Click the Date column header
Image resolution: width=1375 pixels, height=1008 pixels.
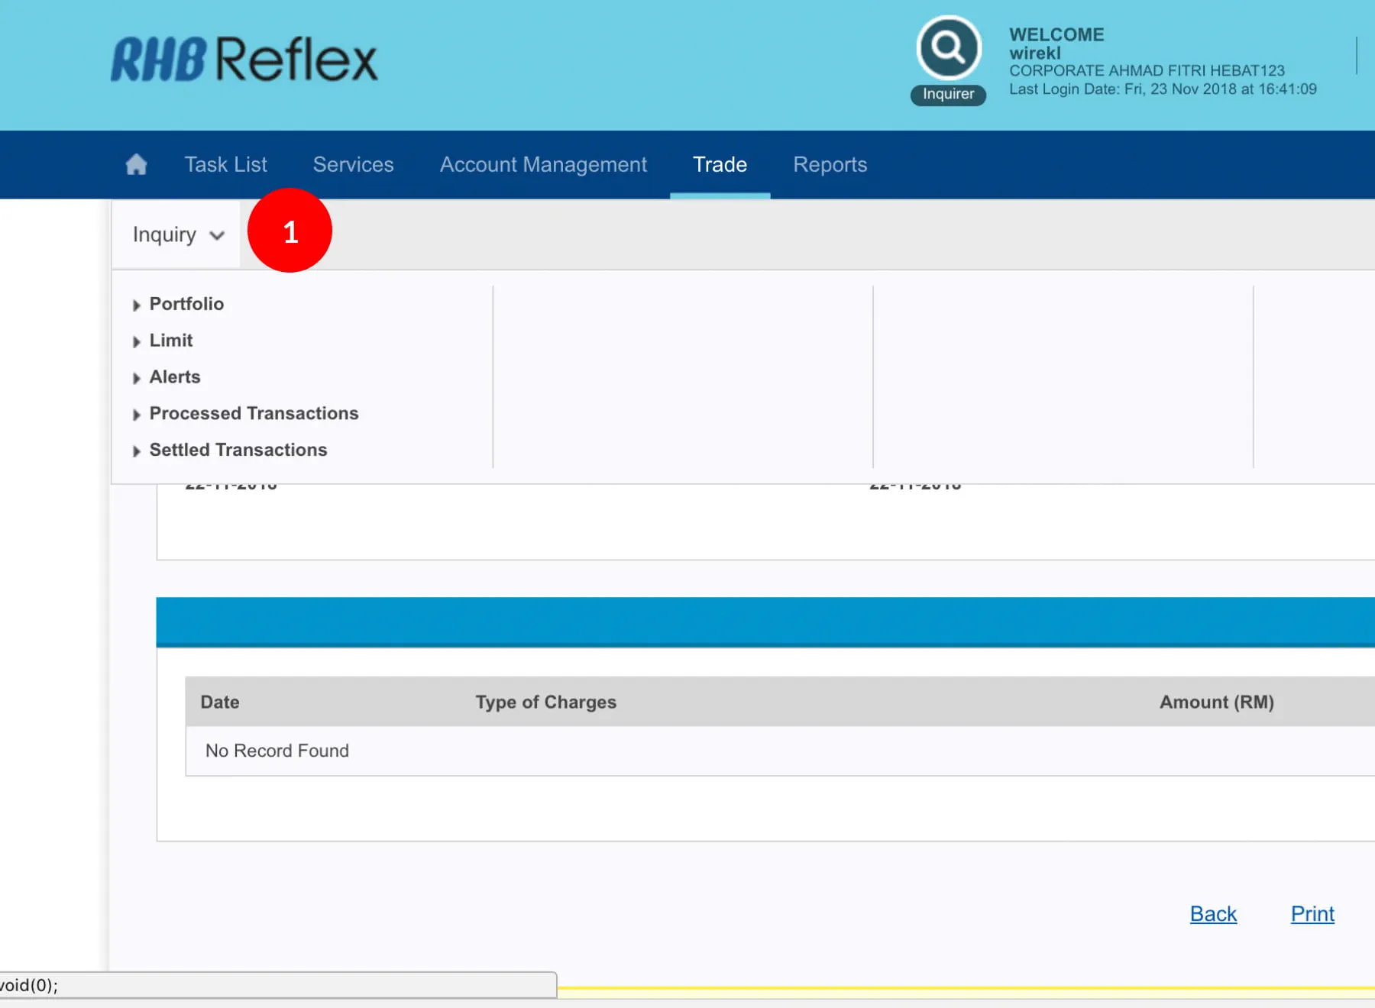coord(220,702)
